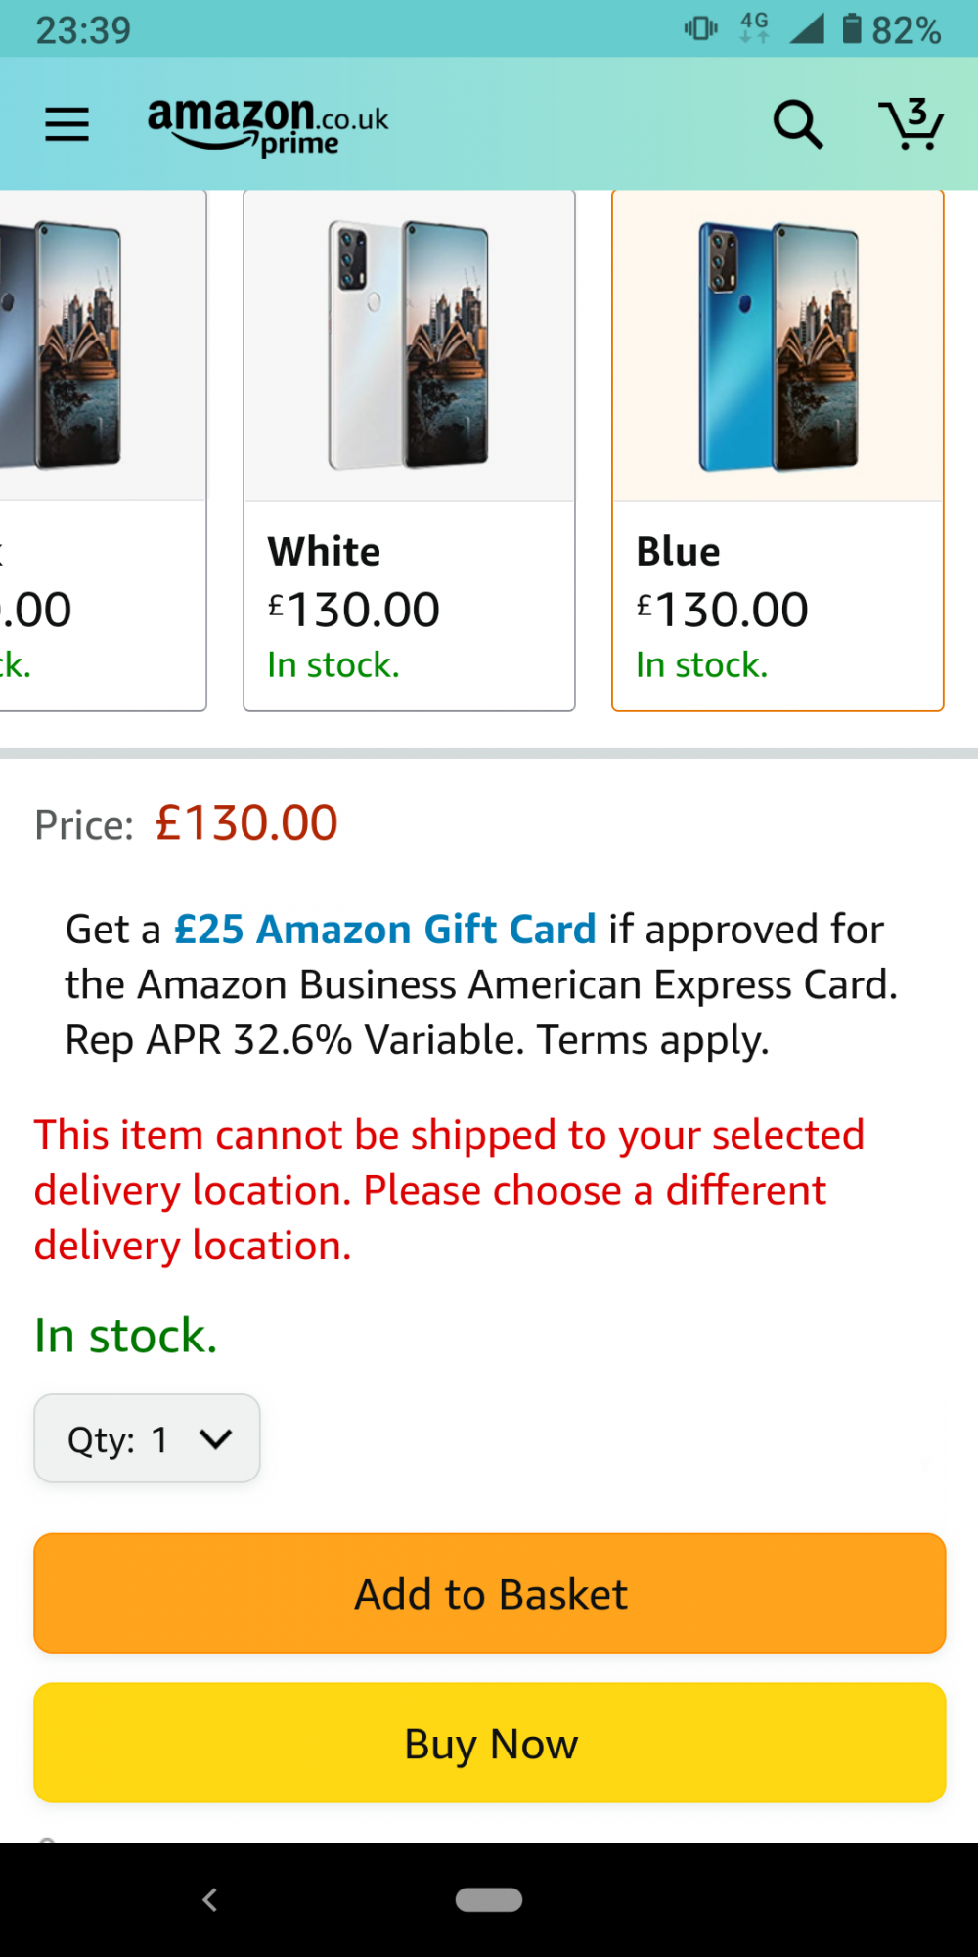This screenshot has width=978, height=1957.
Task: Tap the red £130.00 price
Action: (246, 823)
